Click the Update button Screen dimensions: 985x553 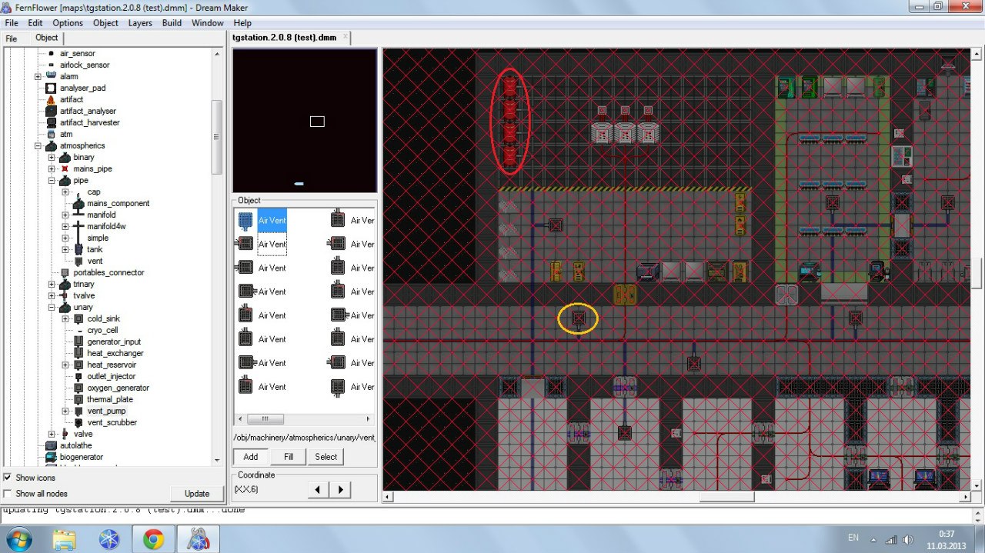click(x=197, y=494)
